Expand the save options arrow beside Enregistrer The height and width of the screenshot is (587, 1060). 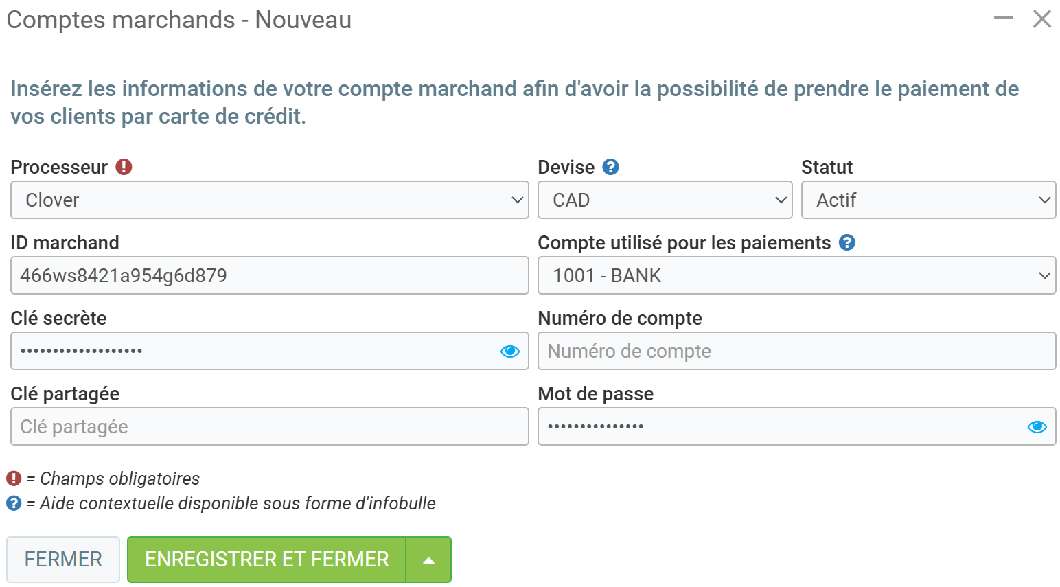[x=428, y=560]
